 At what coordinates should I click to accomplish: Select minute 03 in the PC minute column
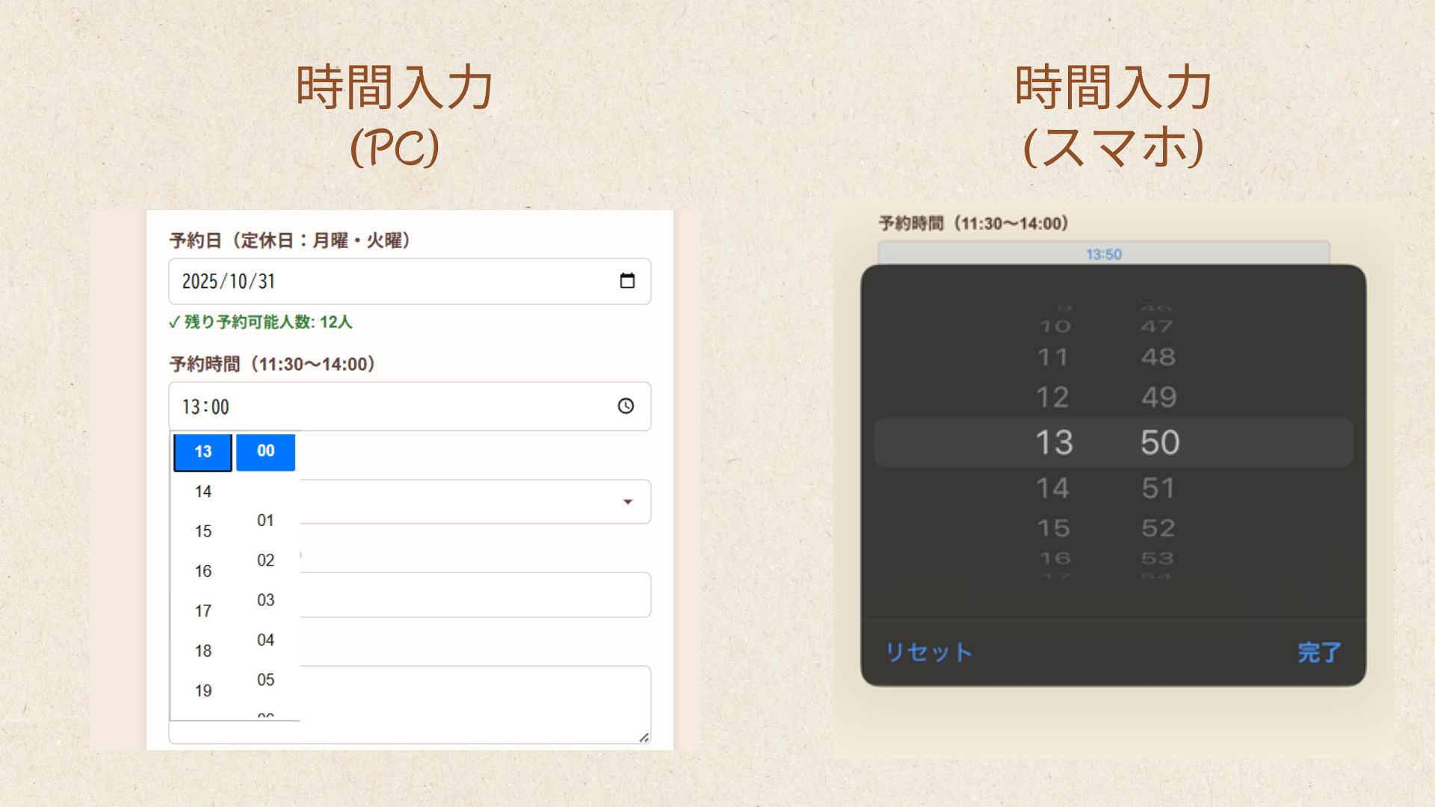pyautogui.click(x=265, y=600)
